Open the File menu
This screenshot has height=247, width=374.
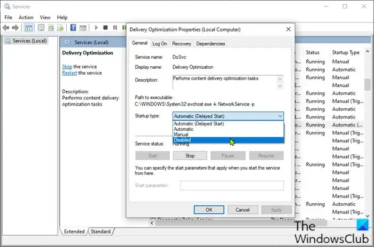click(x=9, y=18)
